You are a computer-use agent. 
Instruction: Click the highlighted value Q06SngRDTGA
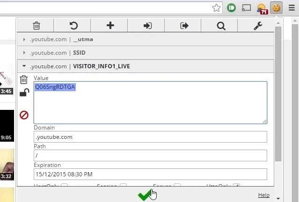(55, 87)
